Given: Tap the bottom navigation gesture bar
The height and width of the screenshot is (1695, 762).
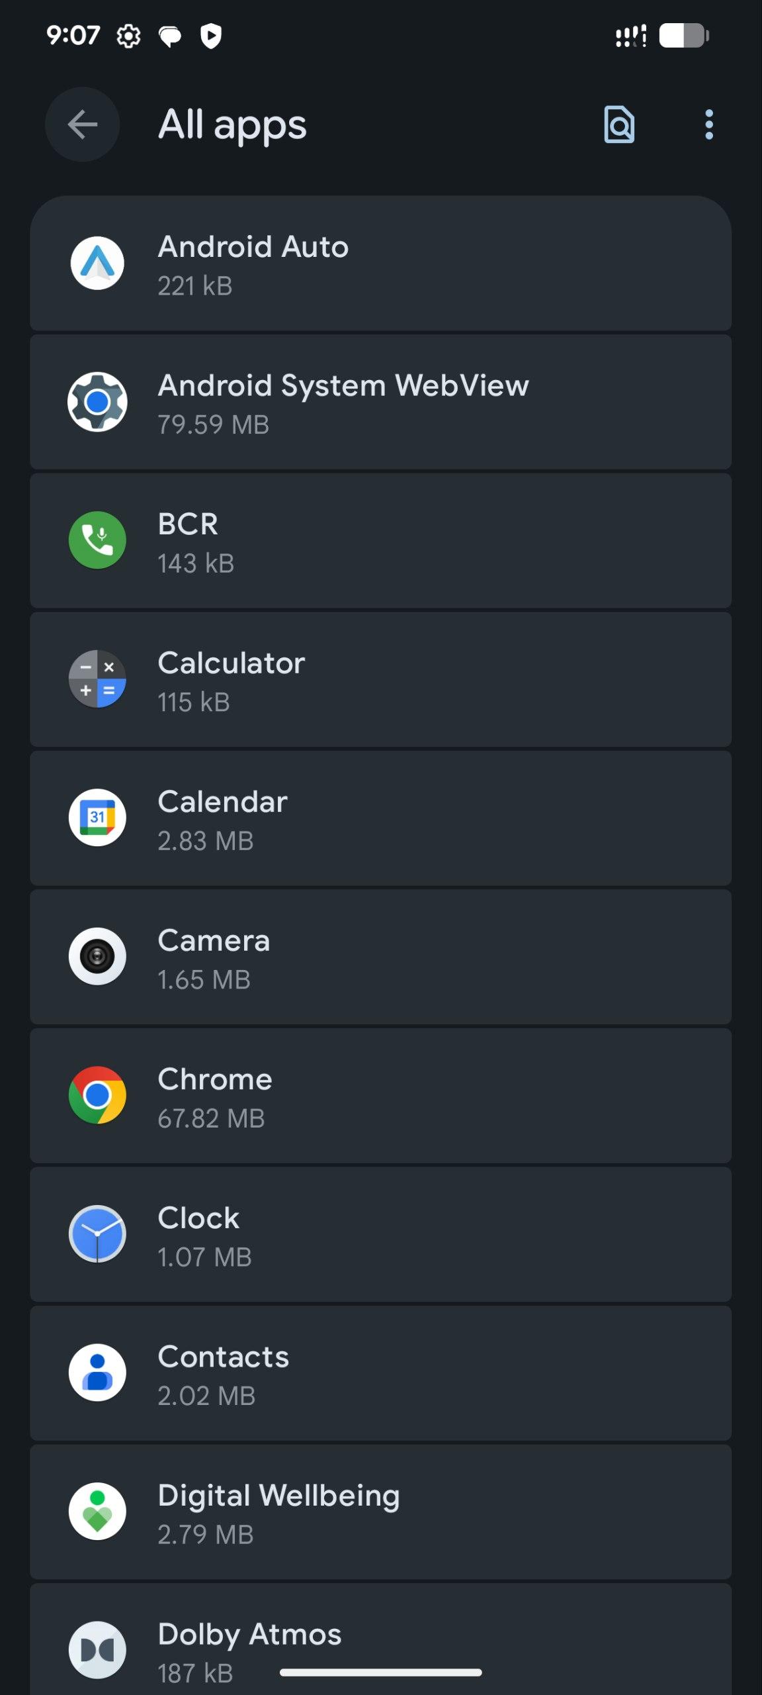Looking at the screenshot, I should coord(380,1672).
